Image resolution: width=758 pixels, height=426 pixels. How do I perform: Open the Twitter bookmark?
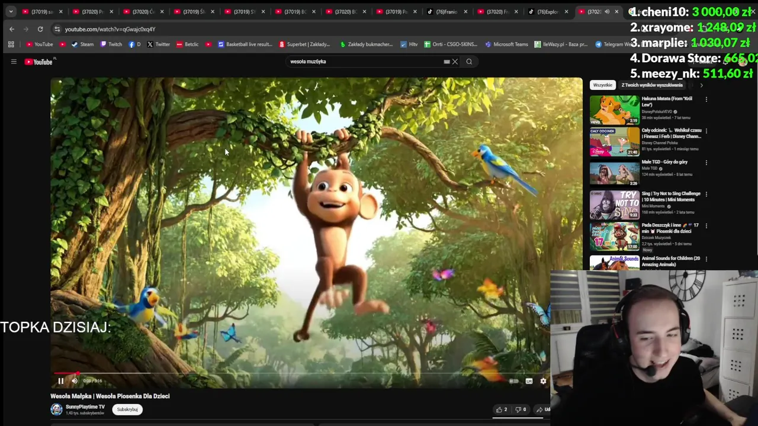tap(158, 44)
